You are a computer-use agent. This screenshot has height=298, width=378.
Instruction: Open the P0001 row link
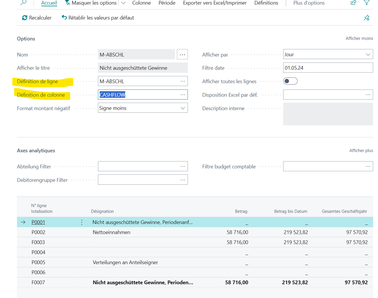(x=38, y=222)
